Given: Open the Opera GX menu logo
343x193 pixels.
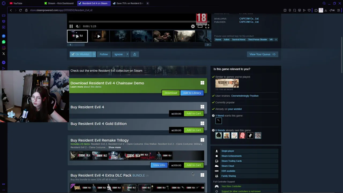Looking at the screenshot, I should click(3, 3).
